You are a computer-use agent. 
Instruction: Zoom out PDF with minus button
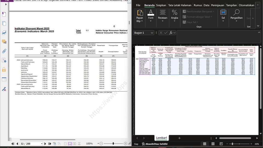tap(101, 144)
